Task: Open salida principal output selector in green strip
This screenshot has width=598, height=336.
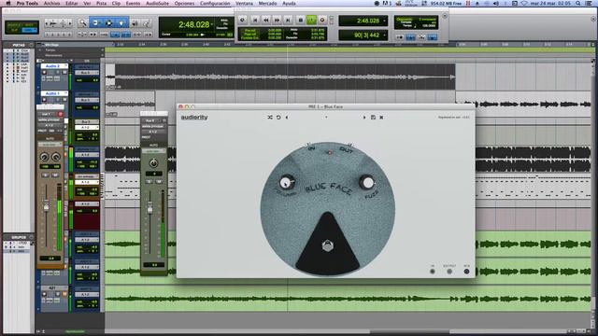Action: (153, 126)
